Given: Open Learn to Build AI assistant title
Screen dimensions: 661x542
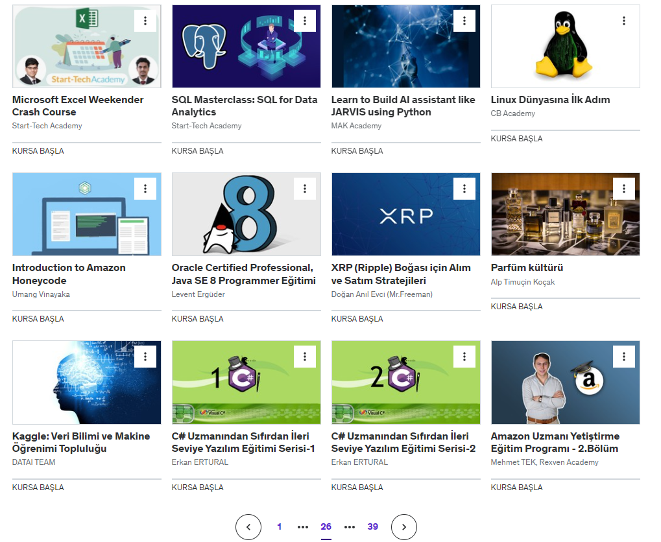Looking at the screenshot, I should click(403, 106).
